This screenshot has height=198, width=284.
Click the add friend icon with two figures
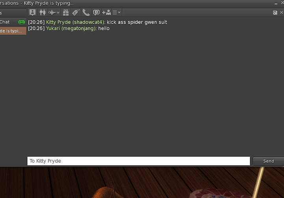43,13
